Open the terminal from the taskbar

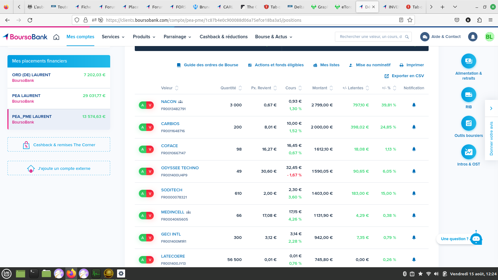(34, 273)
